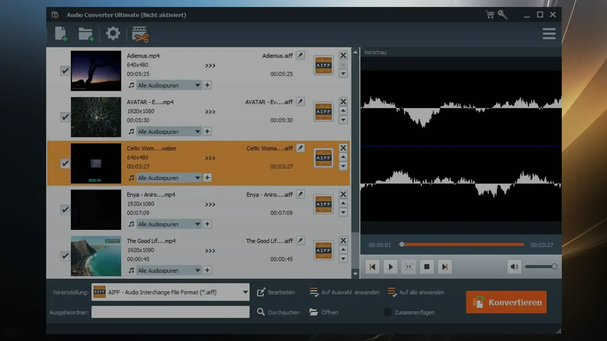Open the settings gear in toolbar

point(113,33)
